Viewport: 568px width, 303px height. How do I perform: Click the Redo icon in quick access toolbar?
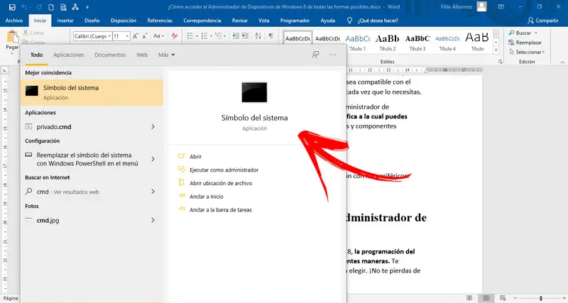click(39, 7)
